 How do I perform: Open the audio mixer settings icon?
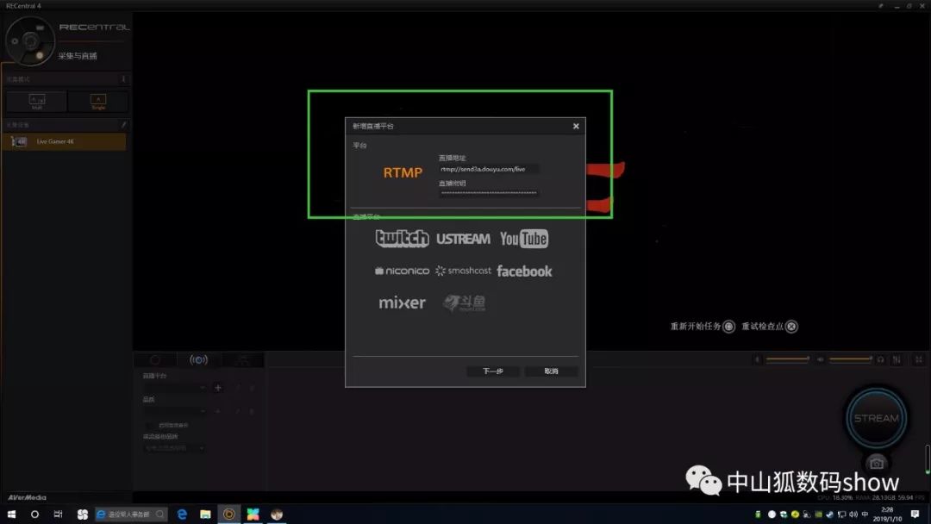(x=897, y=359)
